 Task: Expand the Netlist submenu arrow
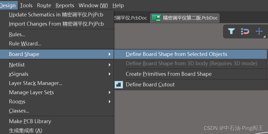coord(110,65)
